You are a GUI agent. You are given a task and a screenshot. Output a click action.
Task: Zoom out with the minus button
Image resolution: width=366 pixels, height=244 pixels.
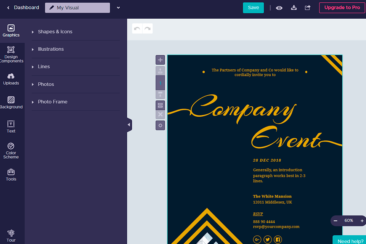click(335, 221)
